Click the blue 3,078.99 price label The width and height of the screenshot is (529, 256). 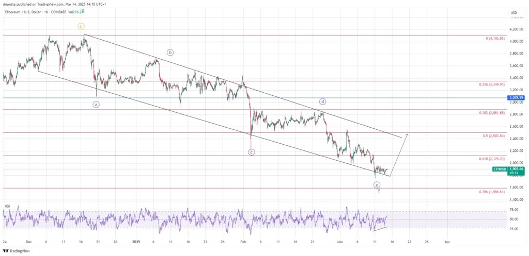(501, 97)
